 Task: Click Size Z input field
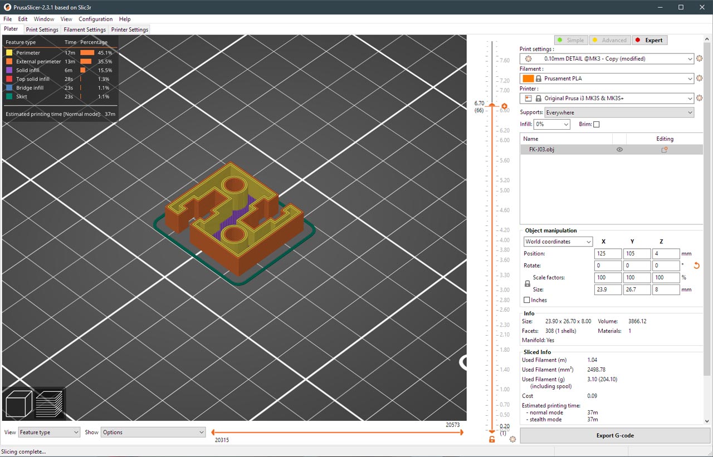tap(666, 290)
